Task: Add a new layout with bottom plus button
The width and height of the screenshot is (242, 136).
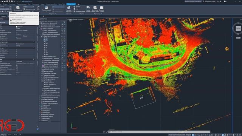Action: (x=20, y=135)
